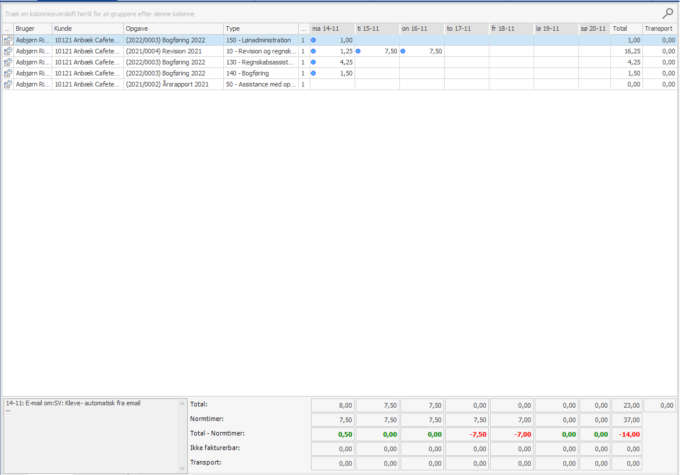
Task: Click the magnifying glass search icon
Action: (667, 13)
